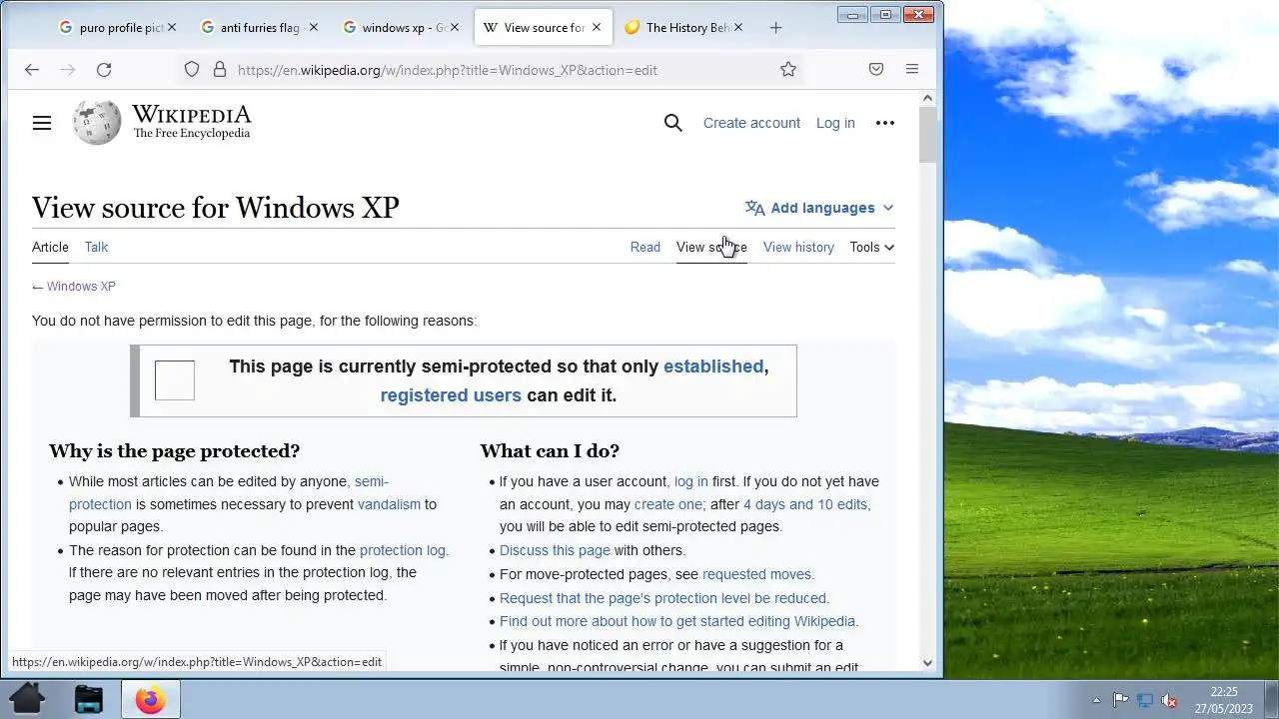
Task: Maximize the Firefox window
Action: (885, 14)
